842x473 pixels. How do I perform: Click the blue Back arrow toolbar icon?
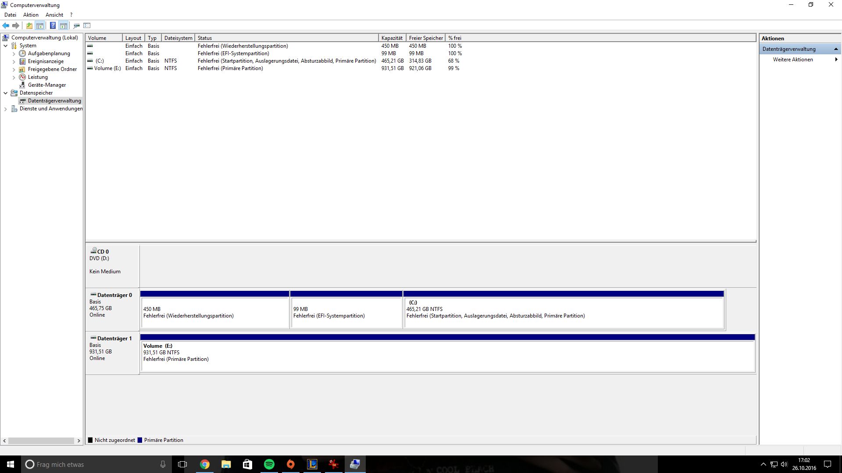click(6, 25)
